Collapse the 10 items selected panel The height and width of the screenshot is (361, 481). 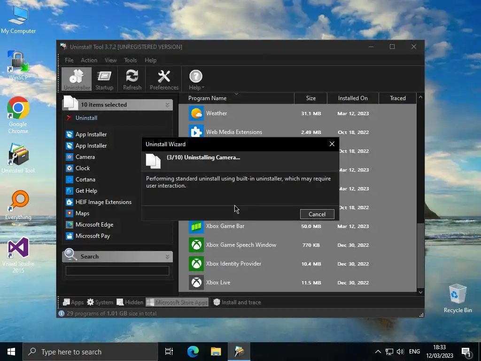167,105
